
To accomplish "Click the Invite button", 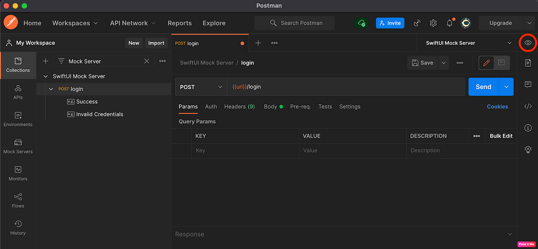I will [x=390, y=23].
